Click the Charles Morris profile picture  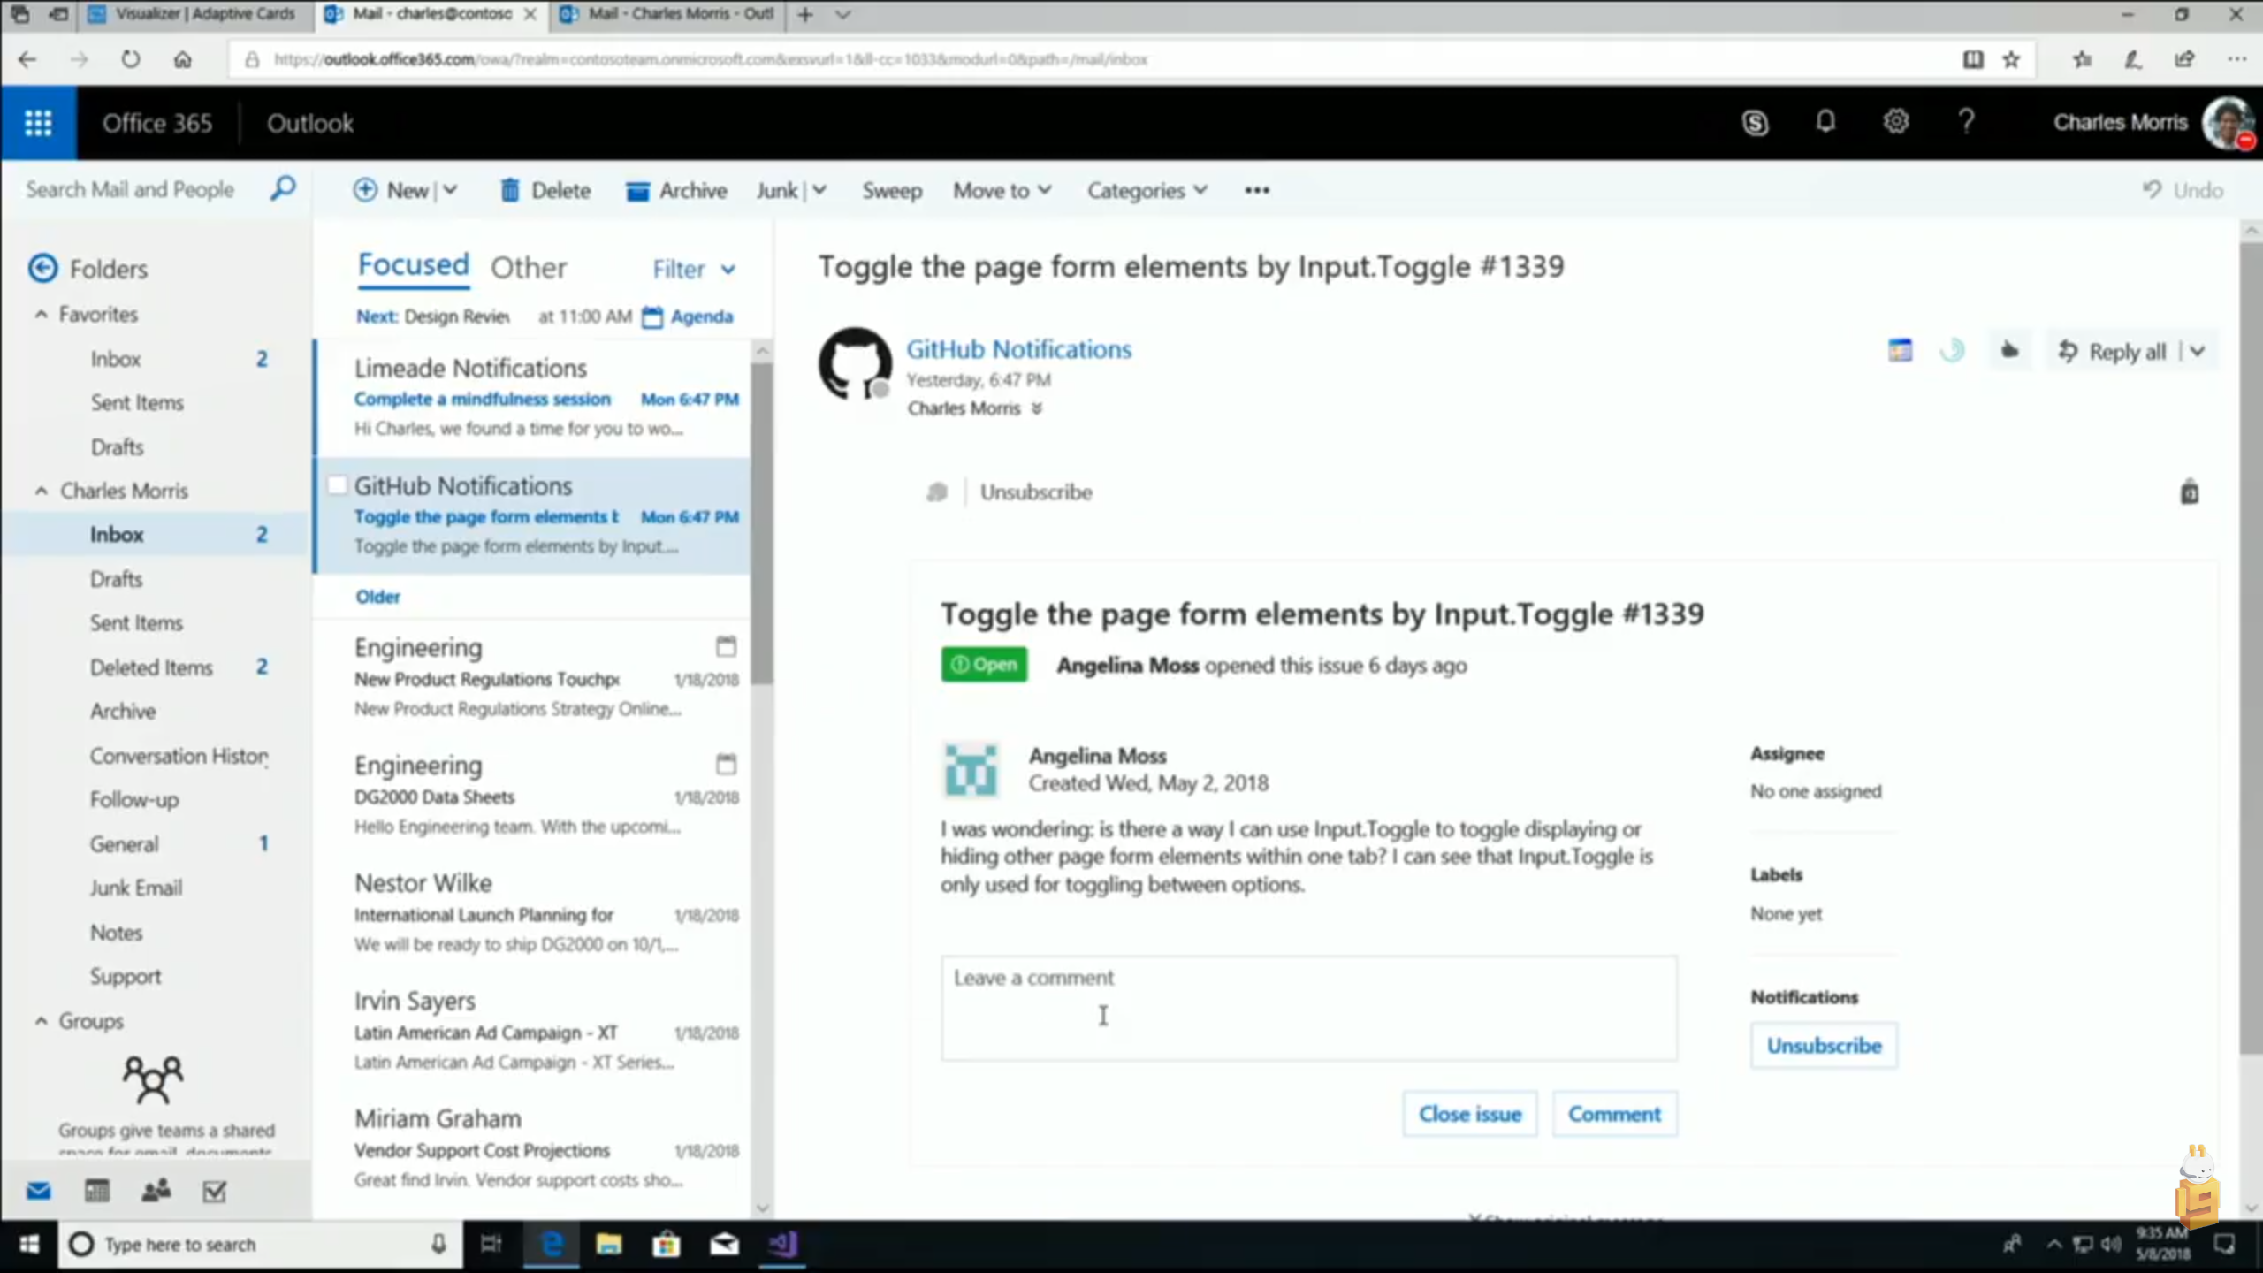point(2228,123)
